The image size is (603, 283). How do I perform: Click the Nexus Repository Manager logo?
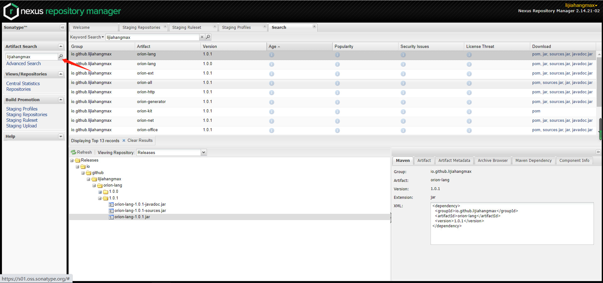click(62, 11)
